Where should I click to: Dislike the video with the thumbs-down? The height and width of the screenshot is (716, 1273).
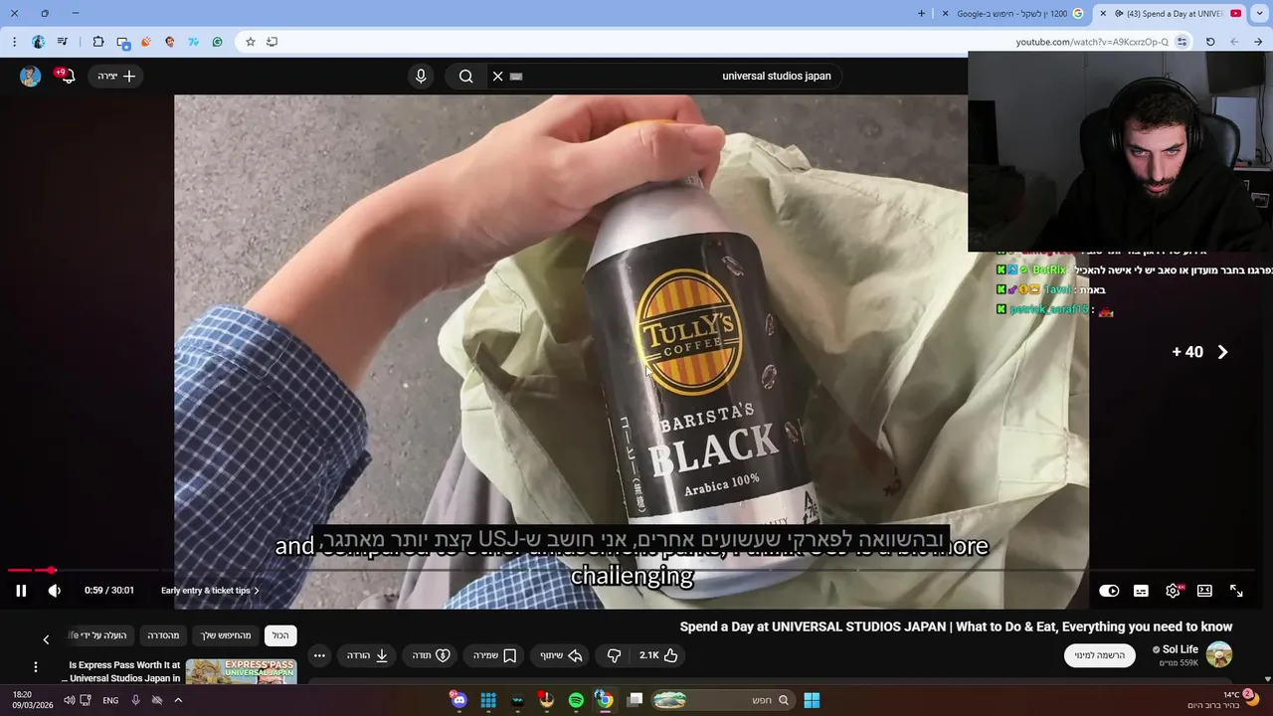614,655
